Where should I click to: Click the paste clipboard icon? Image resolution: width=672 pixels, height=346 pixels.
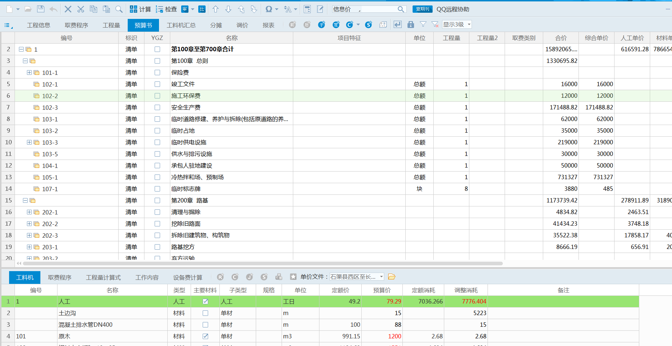106,9
